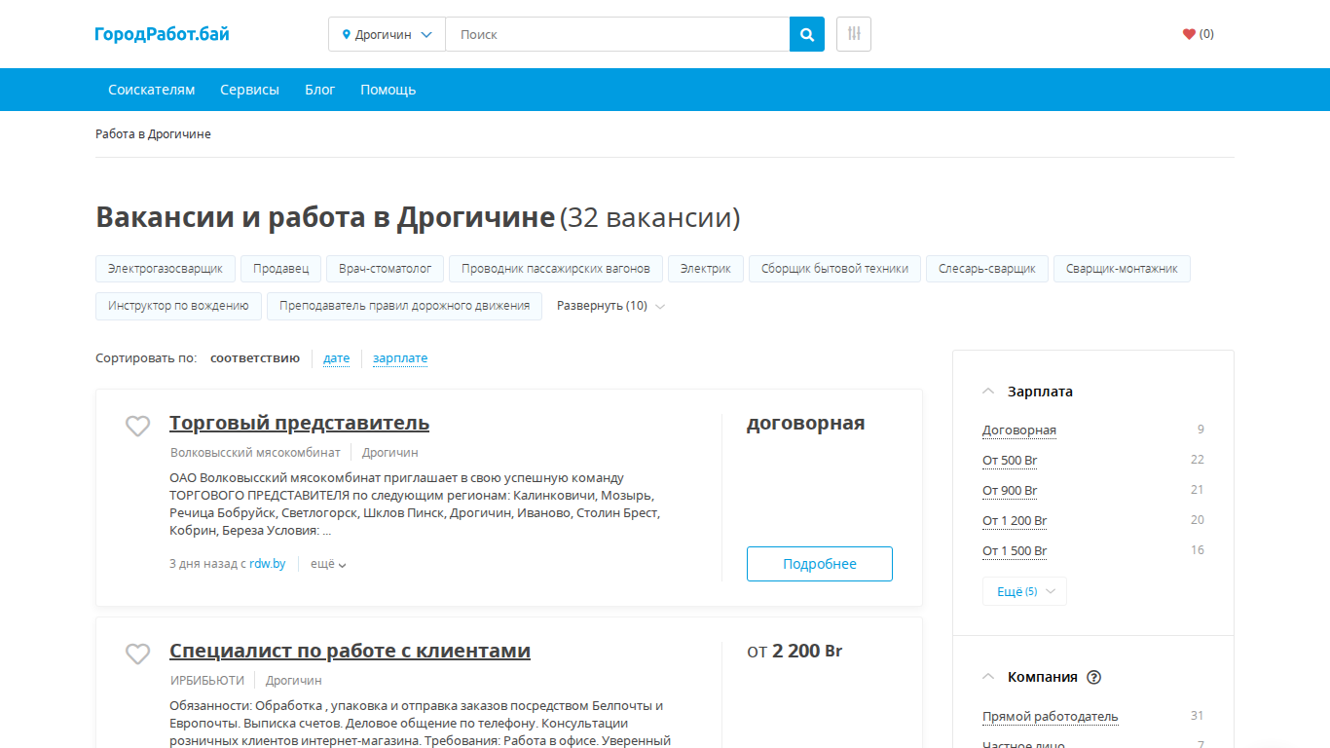This screenshot has height=748, width=1330.
Task: Click the Подробнее button for Торговый представитель
Action: (x=820, y=564)
